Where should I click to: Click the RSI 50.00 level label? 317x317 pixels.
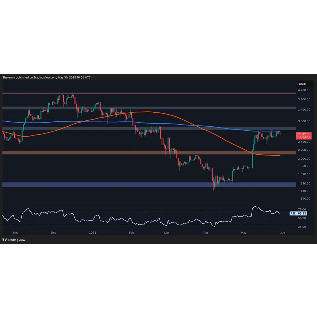[x=302, y=218]
